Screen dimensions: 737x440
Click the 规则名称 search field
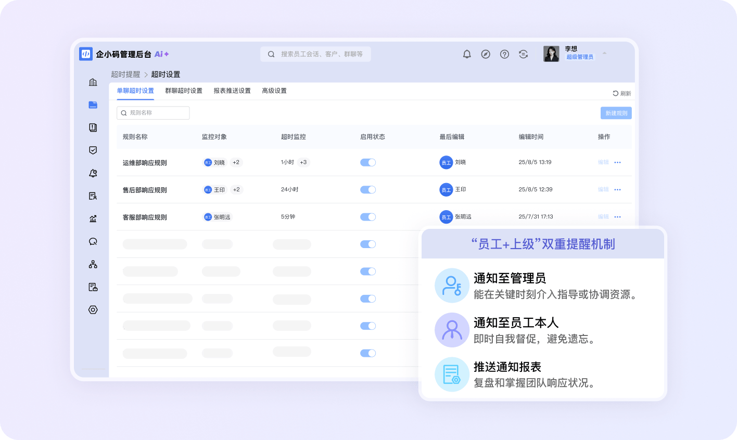[154, 113]
